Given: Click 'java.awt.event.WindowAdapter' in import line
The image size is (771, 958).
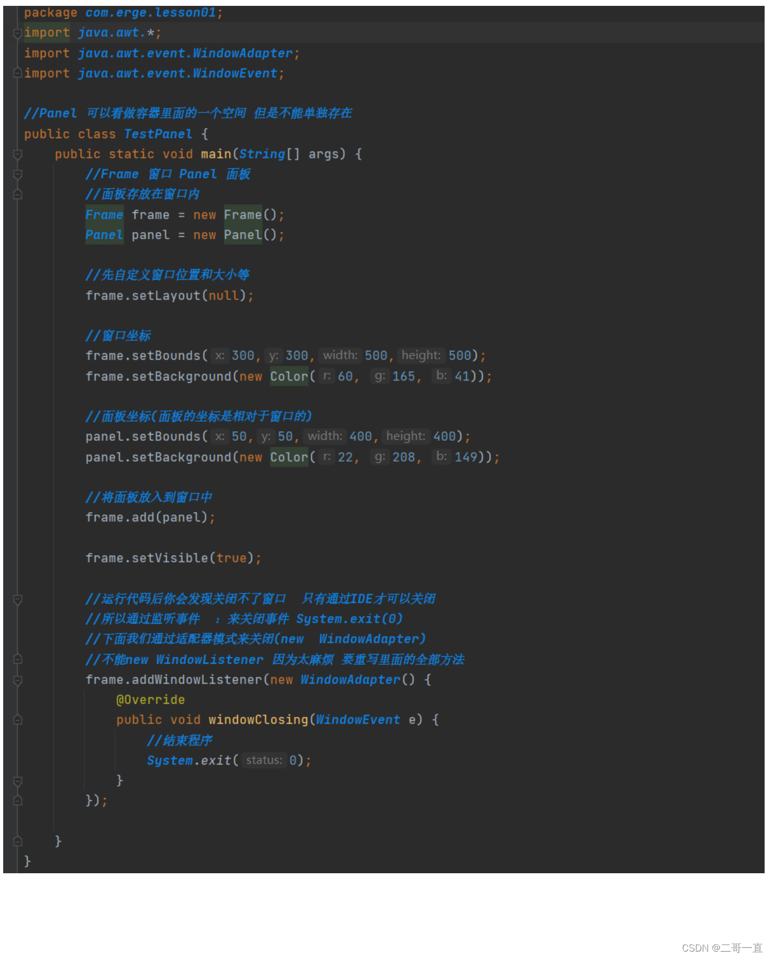Looking at the screenshot, I should [x=185, y=53].
